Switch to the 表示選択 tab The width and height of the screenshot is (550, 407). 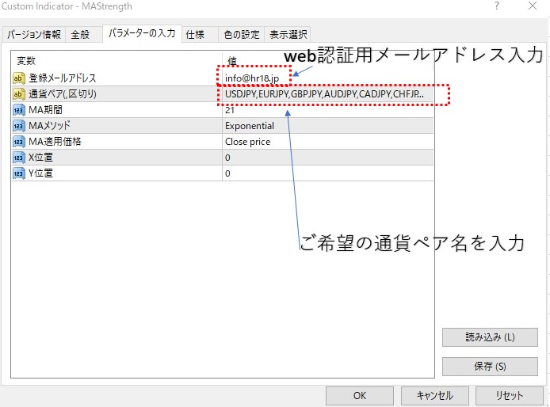coord(288,34)
